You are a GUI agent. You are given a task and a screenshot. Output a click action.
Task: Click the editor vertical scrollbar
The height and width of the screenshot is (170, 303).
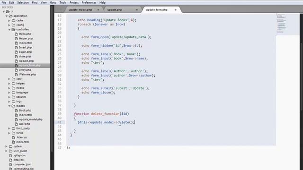click(x=302, y=77)
